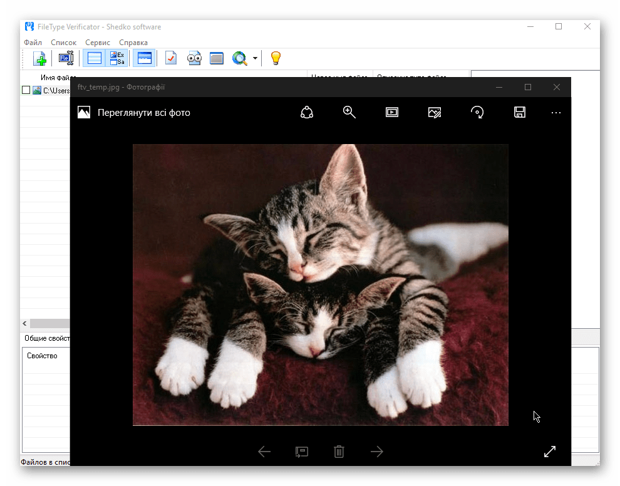Toggle the Ex/Sa extension display button
This screenshot has height=486, width=620.
[x=117, y=58]
